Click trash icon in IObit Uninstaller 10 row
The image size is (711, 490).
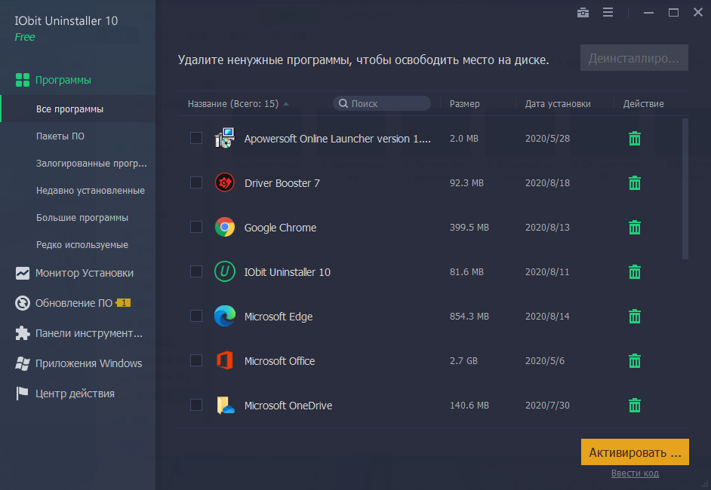(634, 271)
